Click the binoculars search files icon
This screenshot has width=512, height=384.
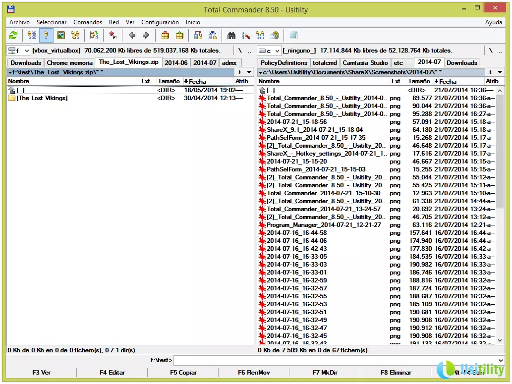[231, 35]
